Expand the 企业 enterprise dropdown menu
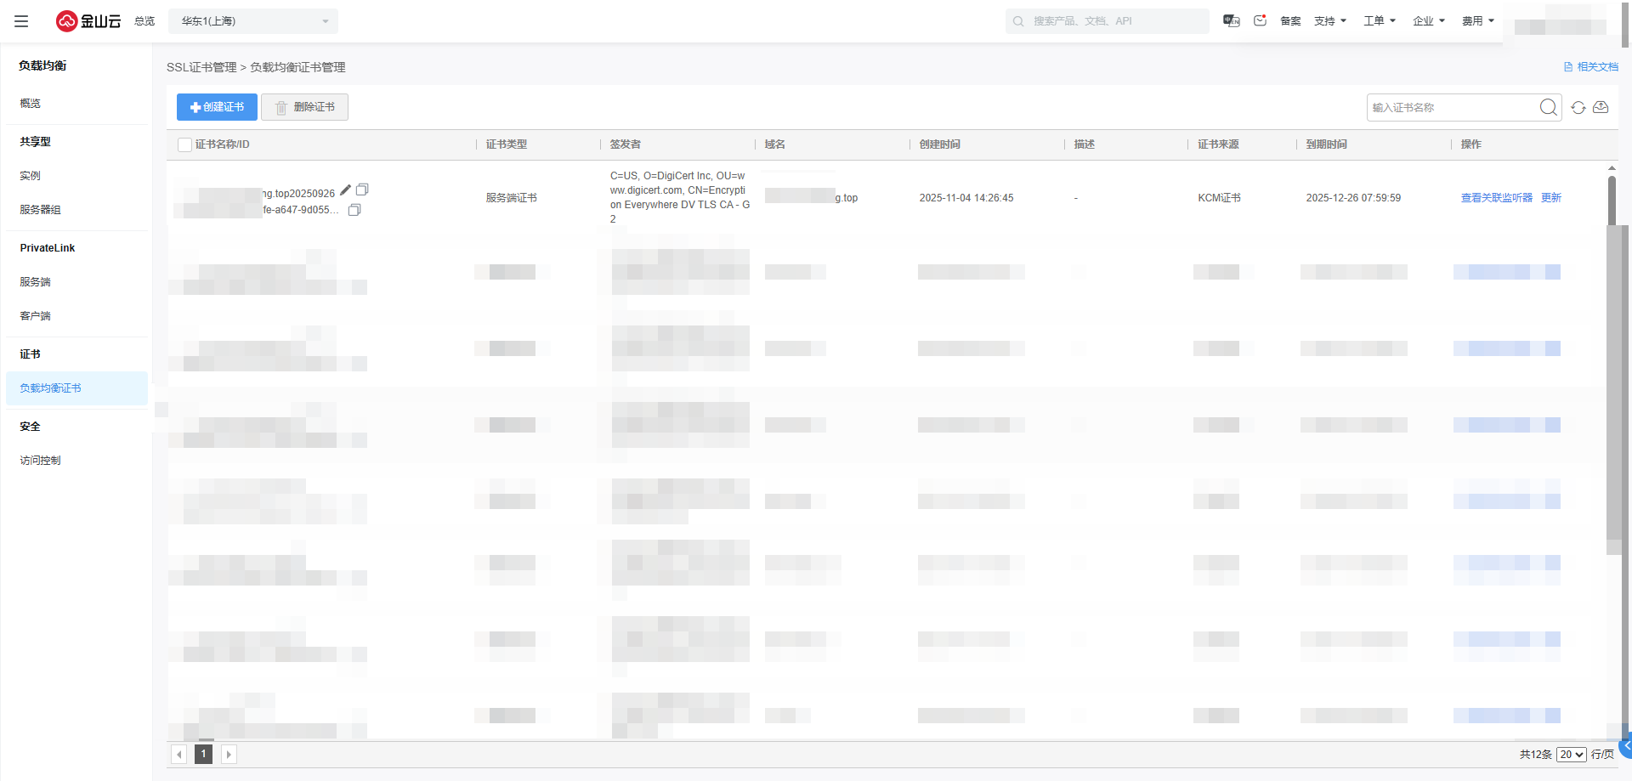 pos(1429,21)
